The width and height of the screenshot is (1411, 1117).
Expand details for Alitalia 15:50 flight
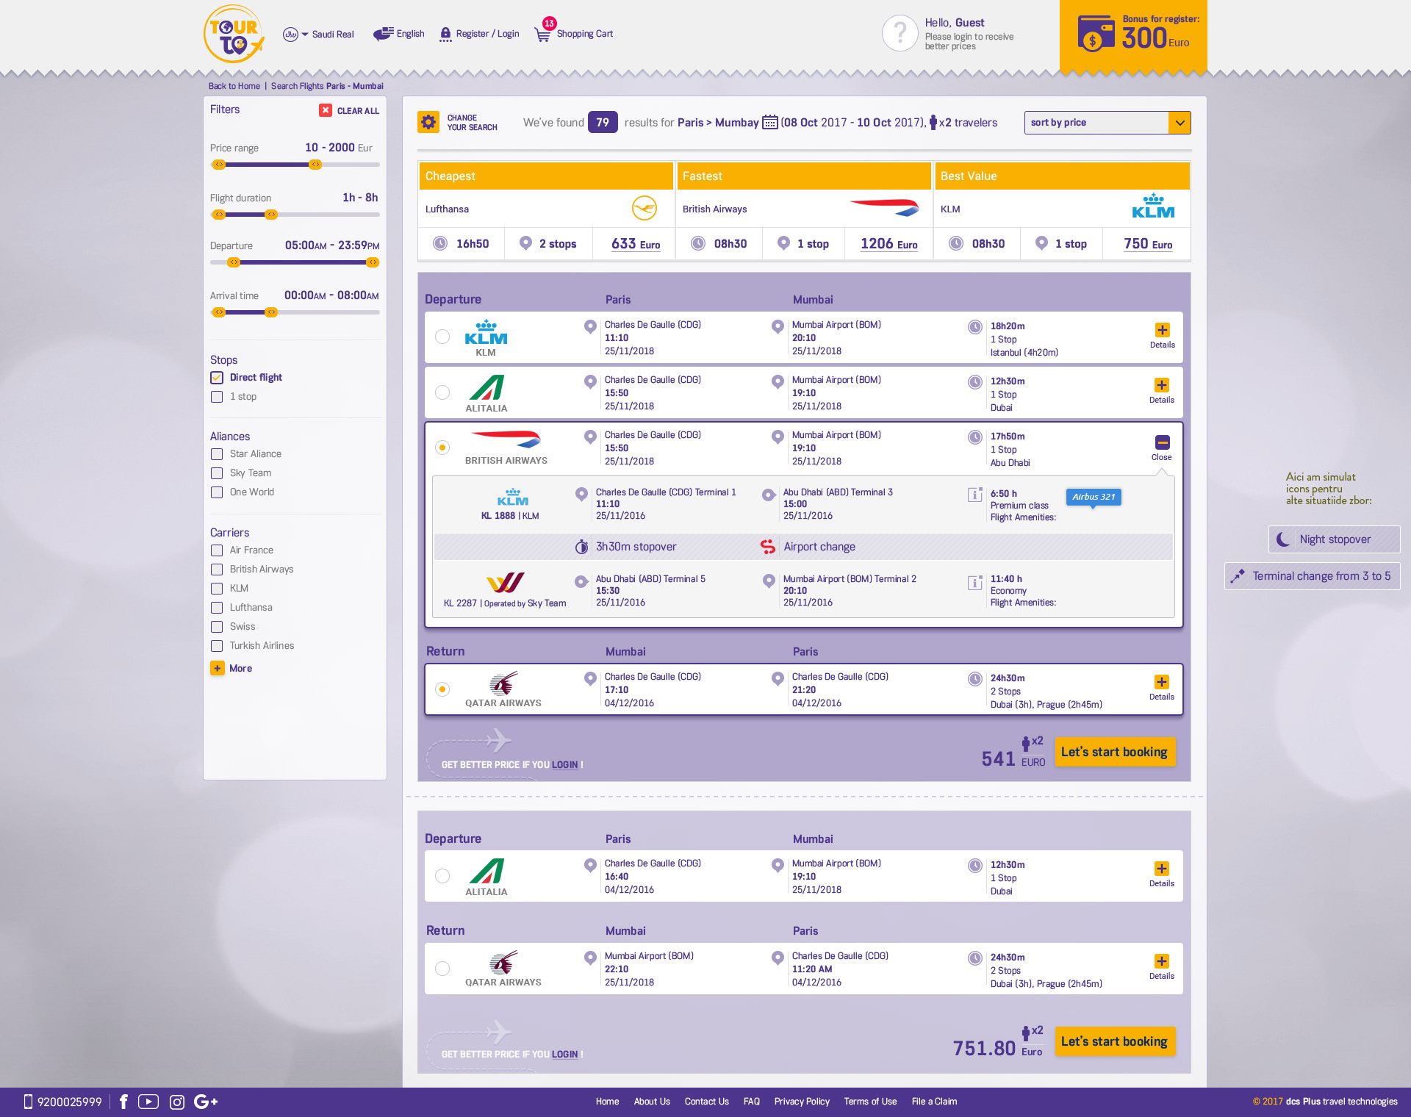pos(1162,390)
